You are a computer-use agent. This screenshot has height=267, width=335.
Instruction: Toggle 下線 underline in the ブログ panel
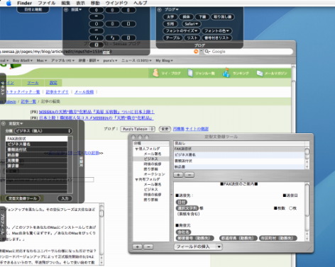click(202, 17)
